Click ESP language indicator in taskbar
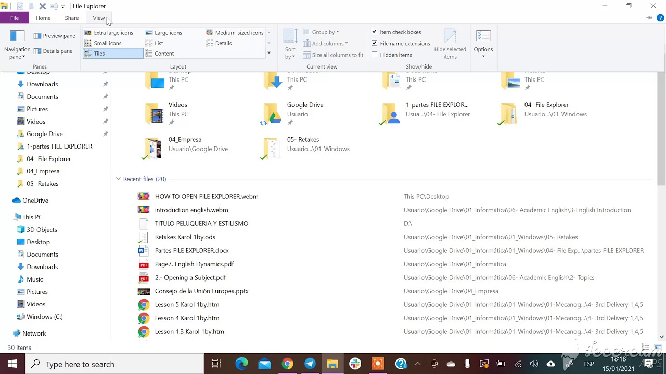Screen dimensions: 666x374 point(589,364)
